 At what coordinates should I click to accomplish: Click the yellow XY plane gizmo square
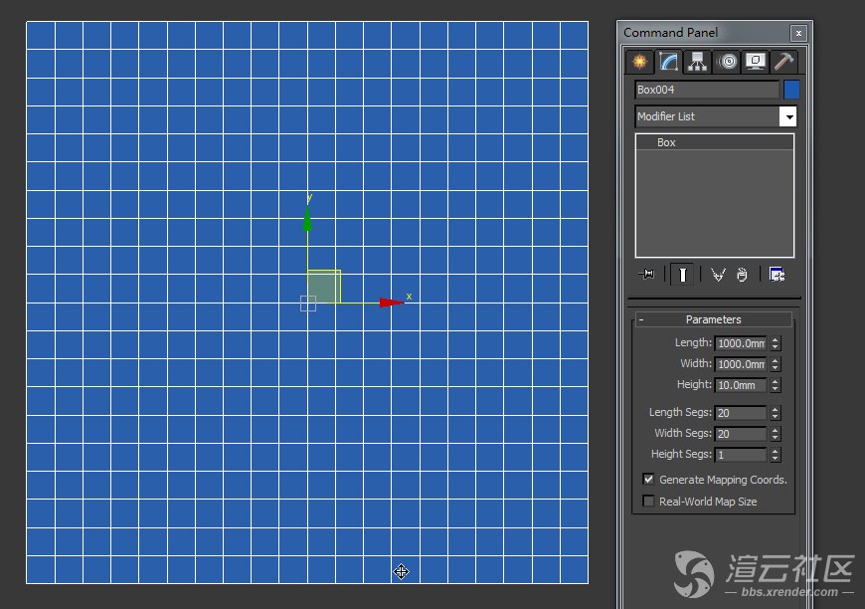pyautogui.click(x=324, y=286)
